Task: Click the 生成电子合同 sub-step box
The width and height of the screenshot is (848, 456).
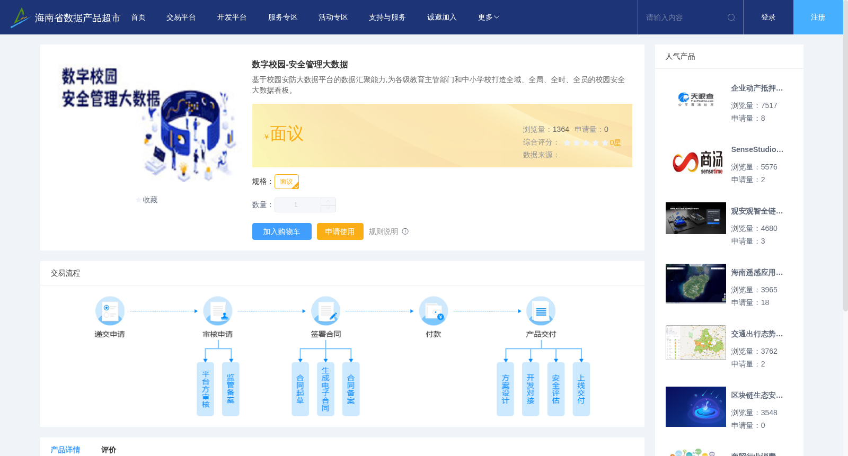Action: [x=325, y=389]
